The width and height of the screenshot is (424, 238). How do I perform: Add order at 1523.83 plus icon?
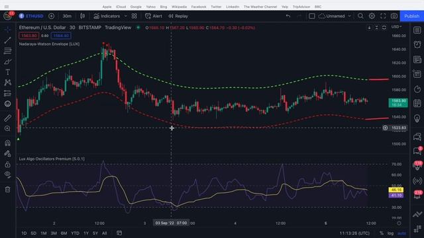pos(385,128)
